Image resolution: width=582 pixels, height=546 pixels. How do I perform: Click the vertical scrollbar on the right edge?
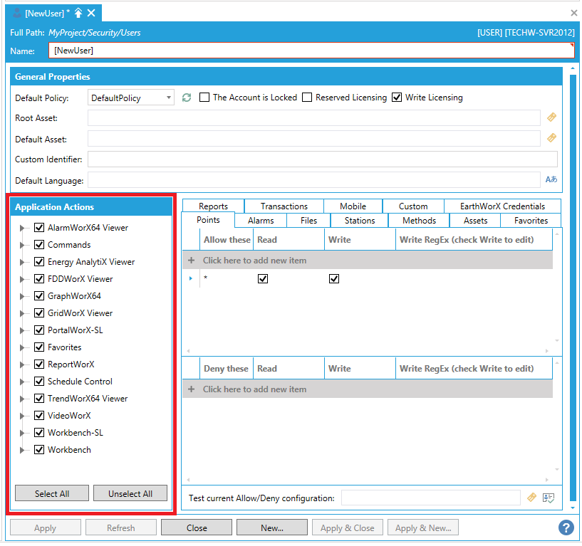(x=573, y=285)
